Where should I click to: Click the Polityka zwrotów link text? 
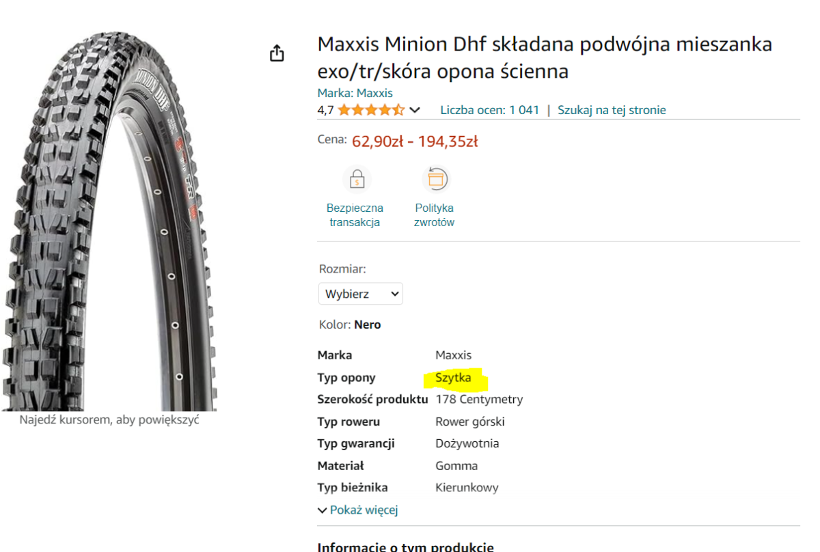tap(434, 215)
